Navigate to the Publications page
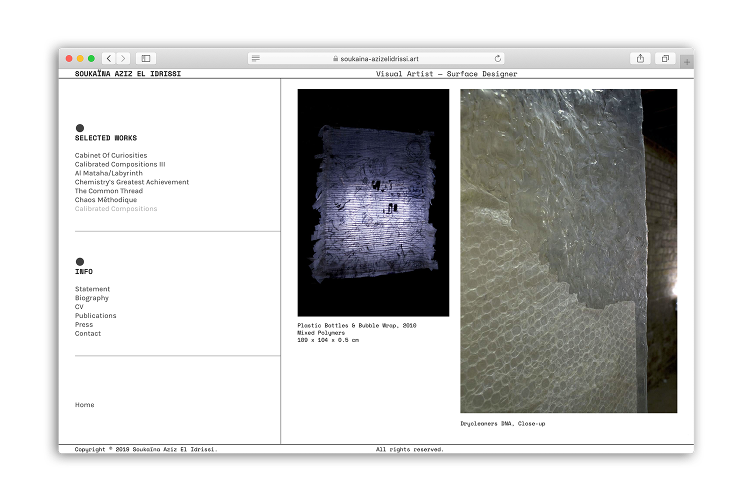 [95, 315]
